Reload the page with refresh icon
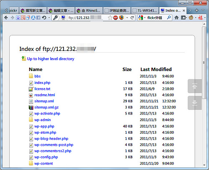209x170 pixels. coord(132,18)
